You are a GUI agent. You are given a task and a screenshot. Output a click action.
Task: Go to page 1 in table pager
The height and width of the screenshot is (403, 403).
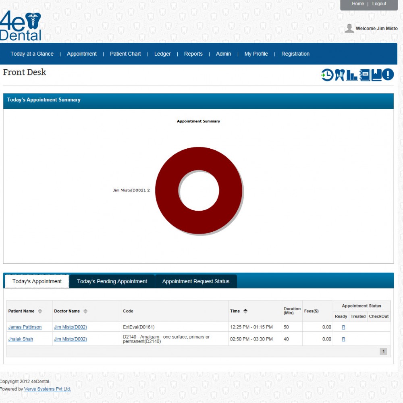coord(383,351)
